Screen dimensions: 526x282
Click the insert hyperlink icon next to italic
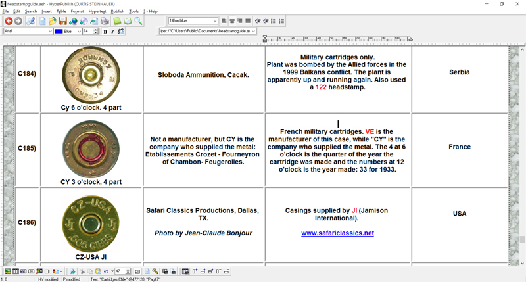tap(120, 31)
